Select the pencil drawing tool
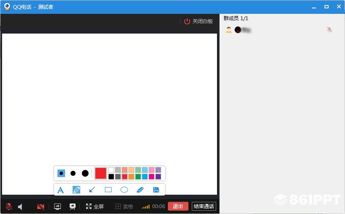The width and height of the screenshot is (345, 214). click(76, 190)
